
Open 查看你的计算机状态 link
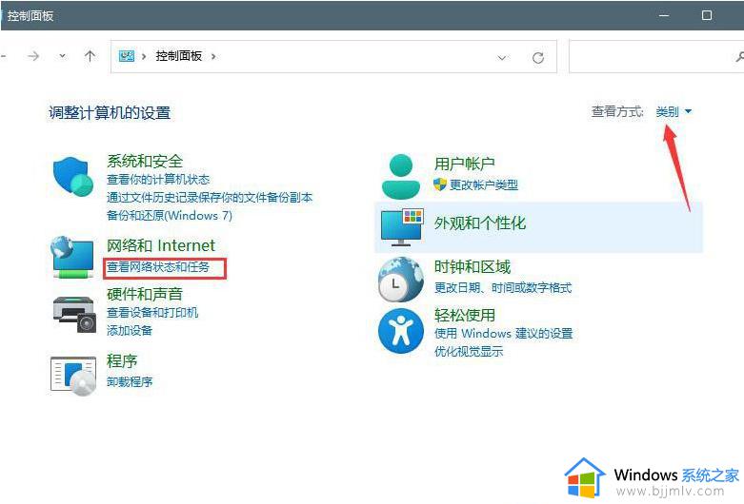pos(158,180)
